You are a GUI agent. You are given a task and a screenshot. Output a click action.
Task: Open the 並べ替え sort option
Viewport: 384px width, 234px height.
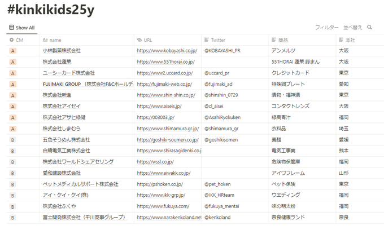tap(352, 28)
